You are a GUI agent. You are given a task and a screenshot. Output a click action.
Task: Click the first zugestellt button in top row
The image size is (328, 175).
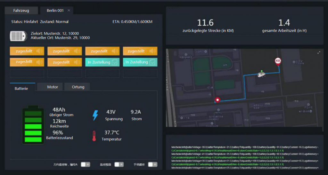point(27,51)
